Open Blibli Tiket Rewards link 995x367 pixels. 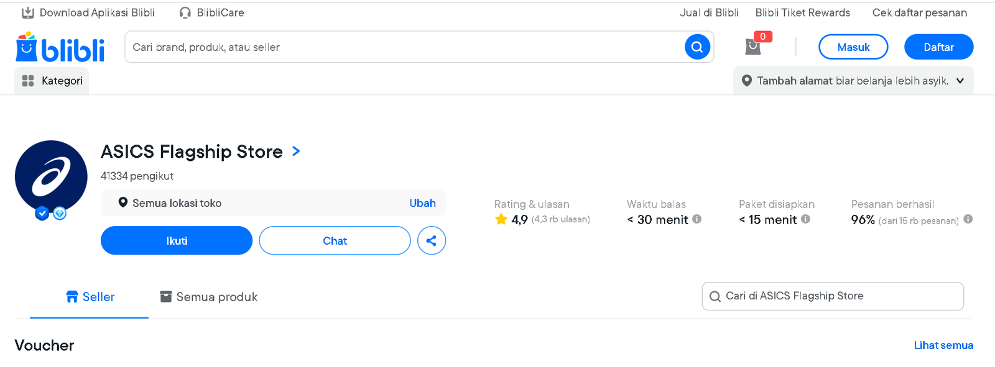click(x=802, y=12)
